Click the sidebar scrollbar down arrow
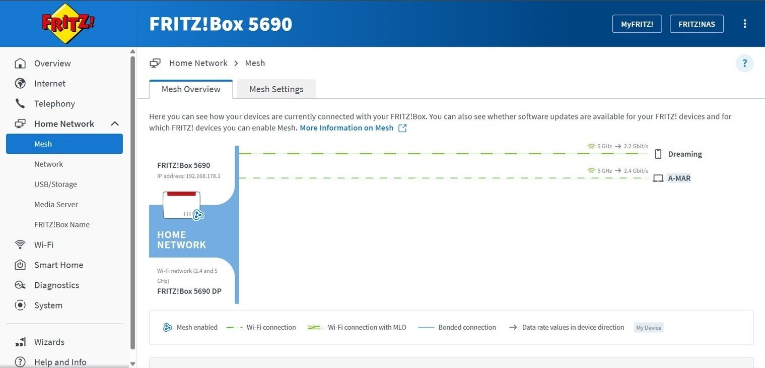 (x=133, y=363)
